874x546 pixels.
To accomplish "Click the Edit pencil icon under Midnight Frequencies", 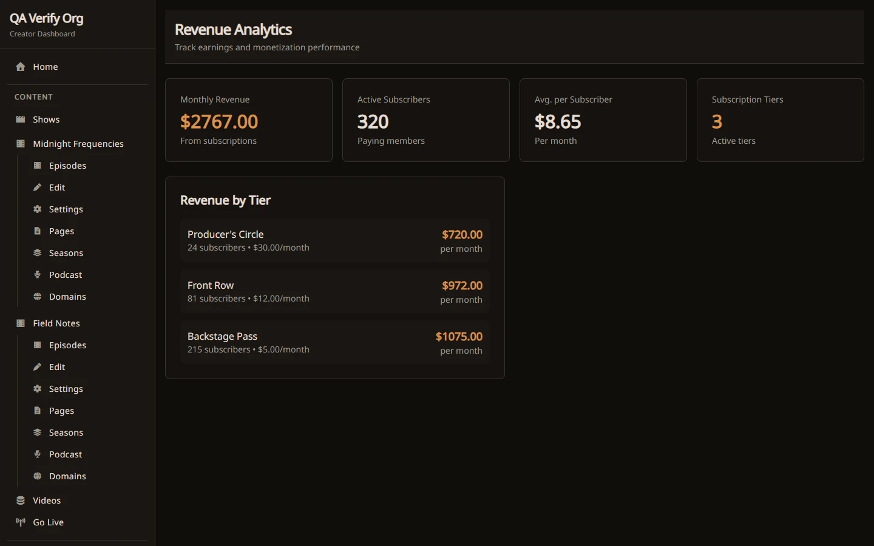I will 37,187.
